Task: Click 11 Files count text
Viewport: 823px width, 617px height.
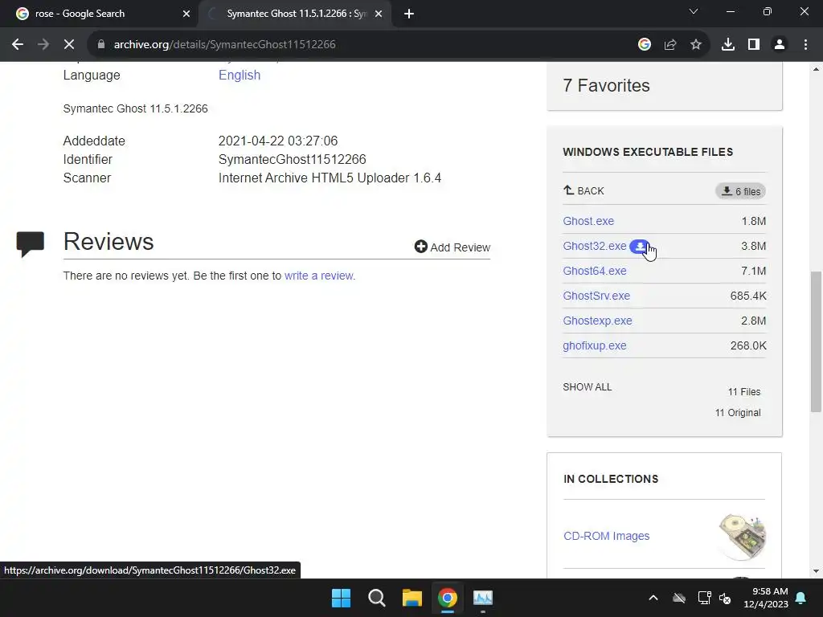Action: (743, 392)
